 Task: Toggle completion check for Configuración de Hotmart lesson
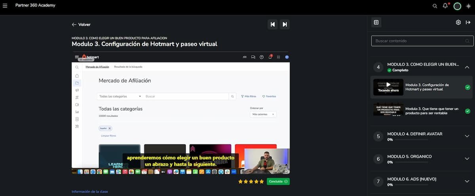467,87
